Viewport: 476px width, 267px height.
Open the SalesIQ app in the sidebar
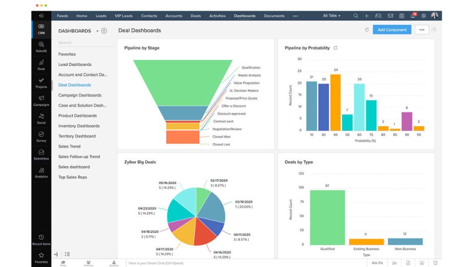click(x=41, y=46)
